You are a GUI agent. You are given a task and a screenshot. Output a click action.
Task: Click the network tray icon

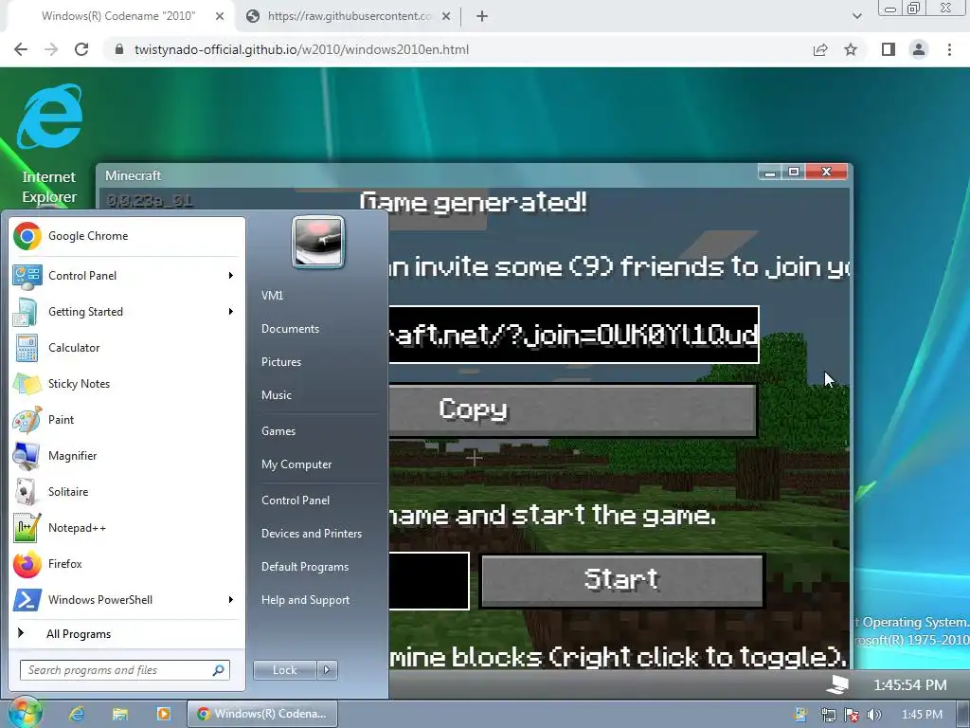[x=828, y=715]
